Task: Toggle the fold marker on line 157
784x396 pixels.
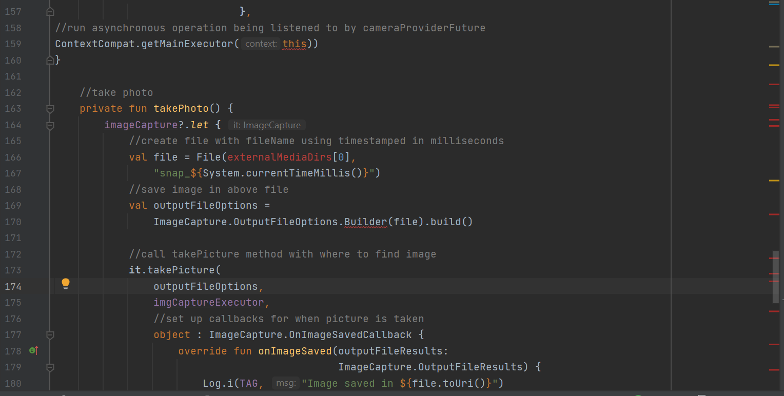Action: (50, 11)
